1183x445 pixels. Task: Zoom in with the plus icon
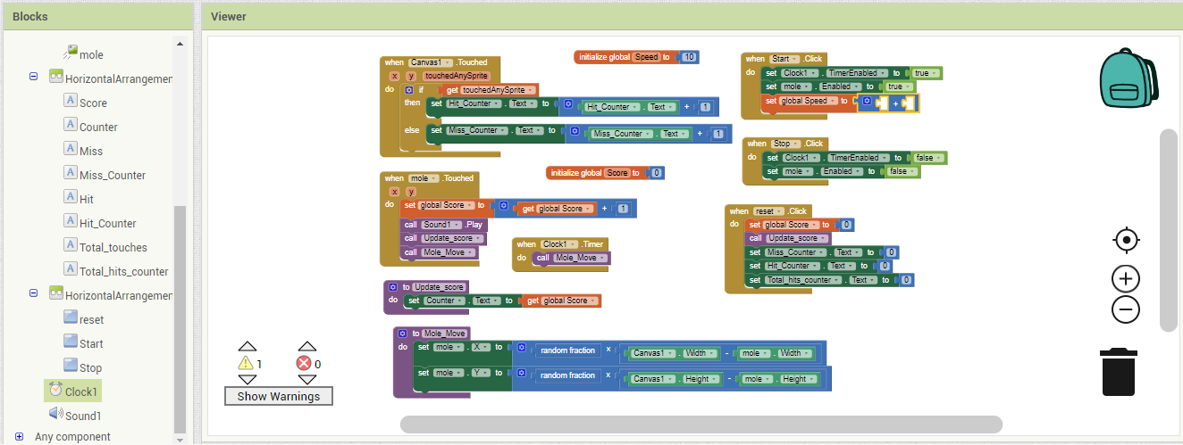coord(1126,279)
